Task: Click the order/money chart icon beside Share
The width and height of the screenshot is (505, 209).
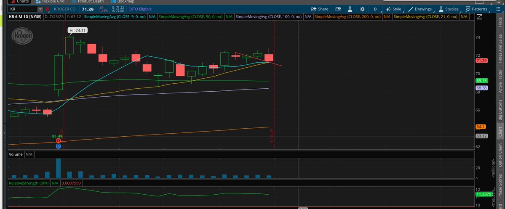Action: [338, 9]
